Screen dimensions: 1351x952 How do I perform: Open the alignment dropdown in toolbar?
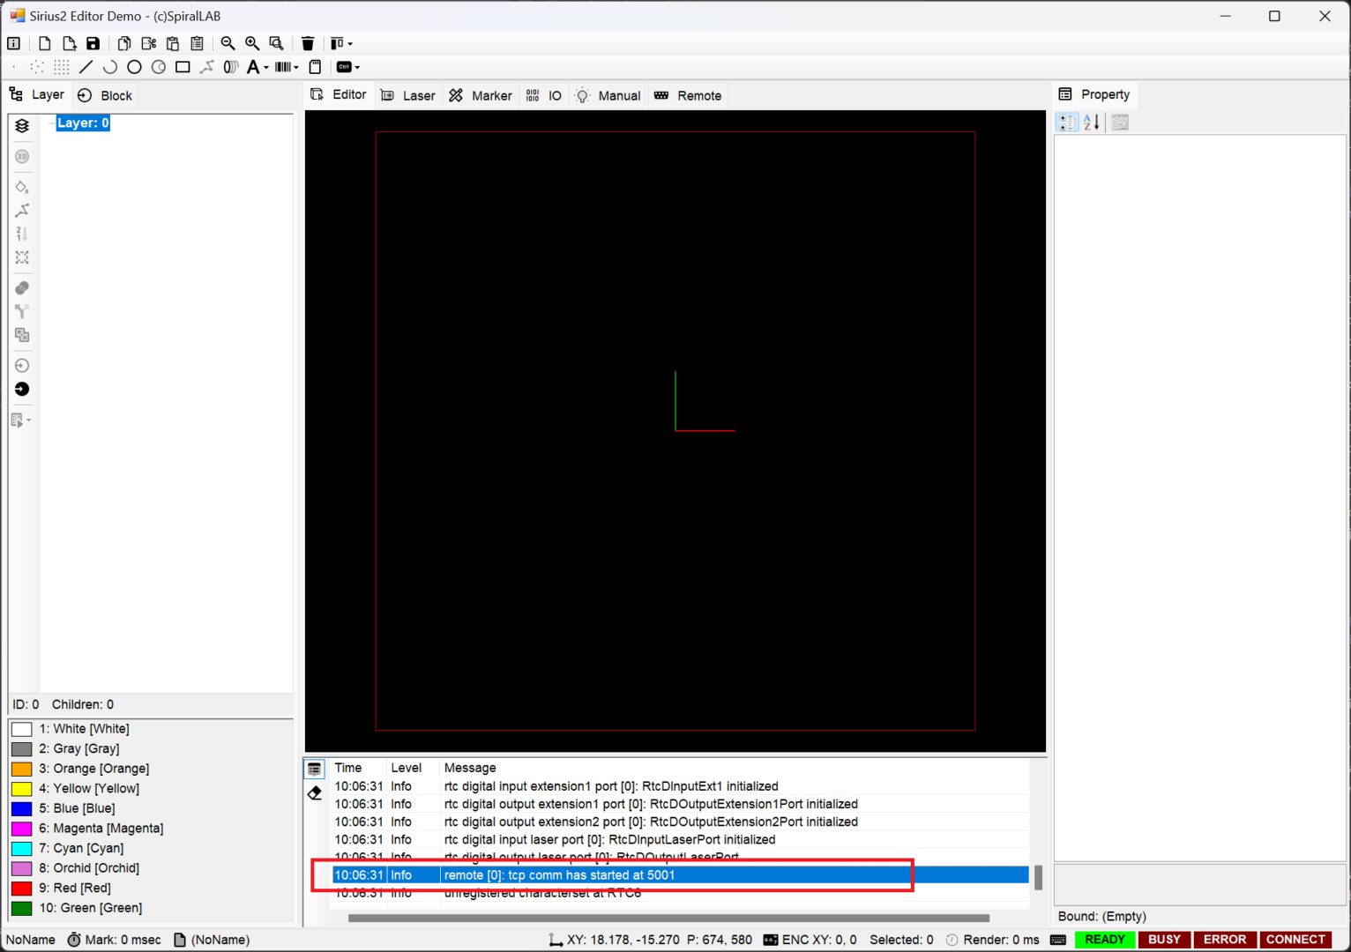click(x=350, y=44)
